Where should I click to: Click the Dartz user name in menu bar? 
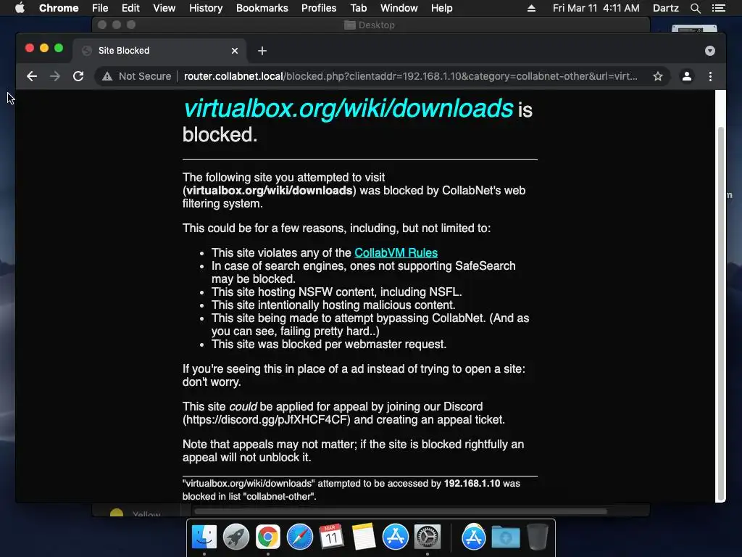click(665, 8)
